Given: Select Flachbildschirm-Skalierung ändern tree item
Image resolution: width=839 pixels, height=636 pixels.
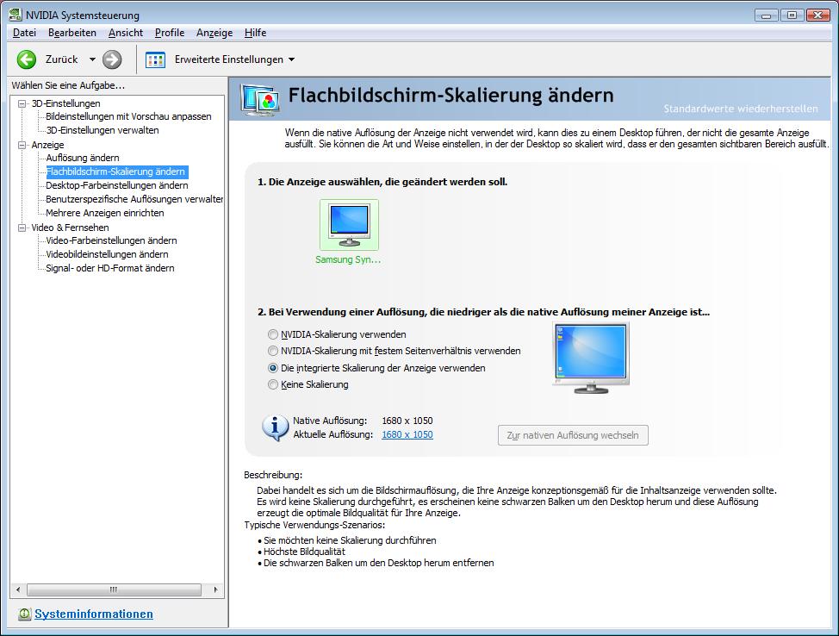Looking at the screenshot, I should (115, 171).
